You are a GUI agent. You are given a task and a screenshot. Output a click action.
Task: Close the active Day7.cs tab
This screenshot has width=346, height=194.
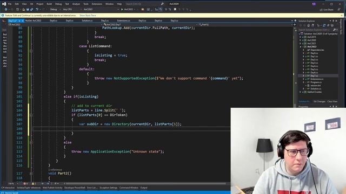click(23, 20)
